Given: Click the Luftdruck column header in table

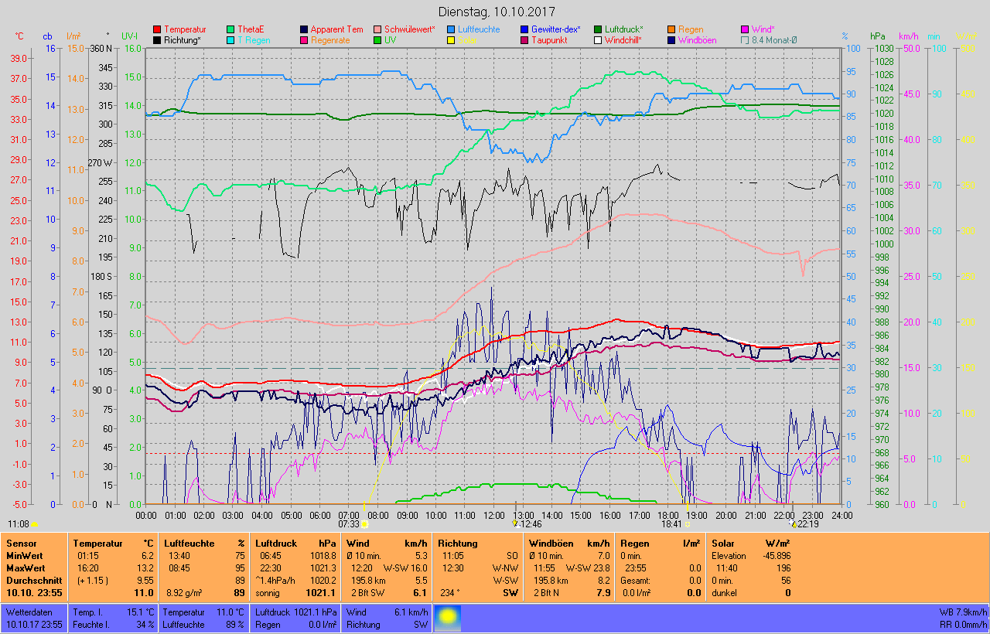Looking at the screenshot, I should (x=276, y=544).
